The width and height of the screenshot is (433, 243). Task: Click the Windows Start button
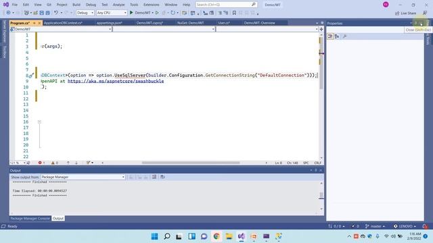click(155, 236)
